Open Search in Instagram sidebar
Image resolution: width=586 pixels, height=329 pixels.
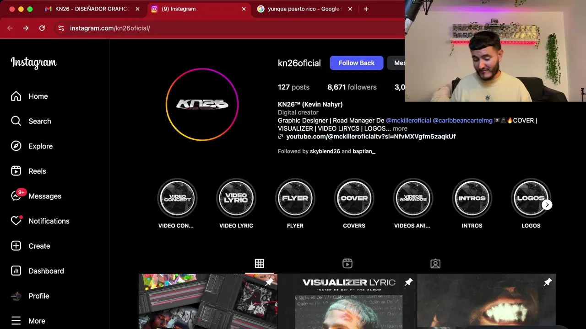31,121
